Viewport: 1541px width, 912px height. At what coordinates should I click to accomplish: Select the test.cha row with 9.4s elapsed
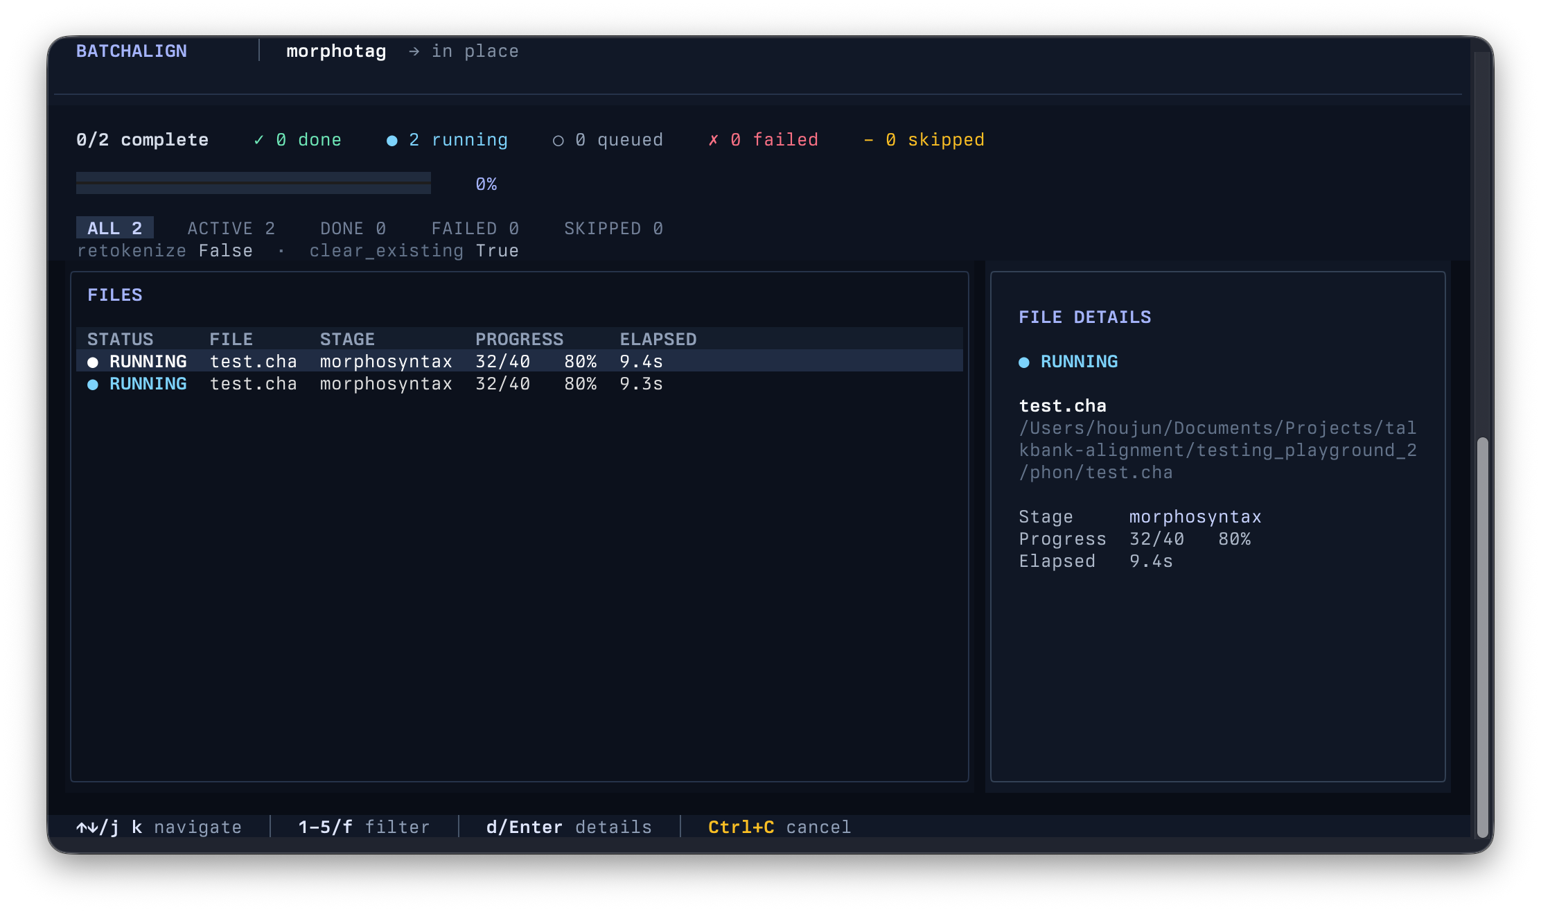519,361
